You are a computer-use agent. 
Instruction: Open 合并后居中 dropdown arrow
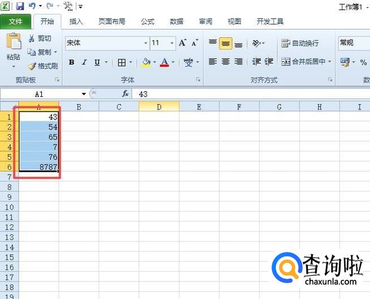coord(330,62)
